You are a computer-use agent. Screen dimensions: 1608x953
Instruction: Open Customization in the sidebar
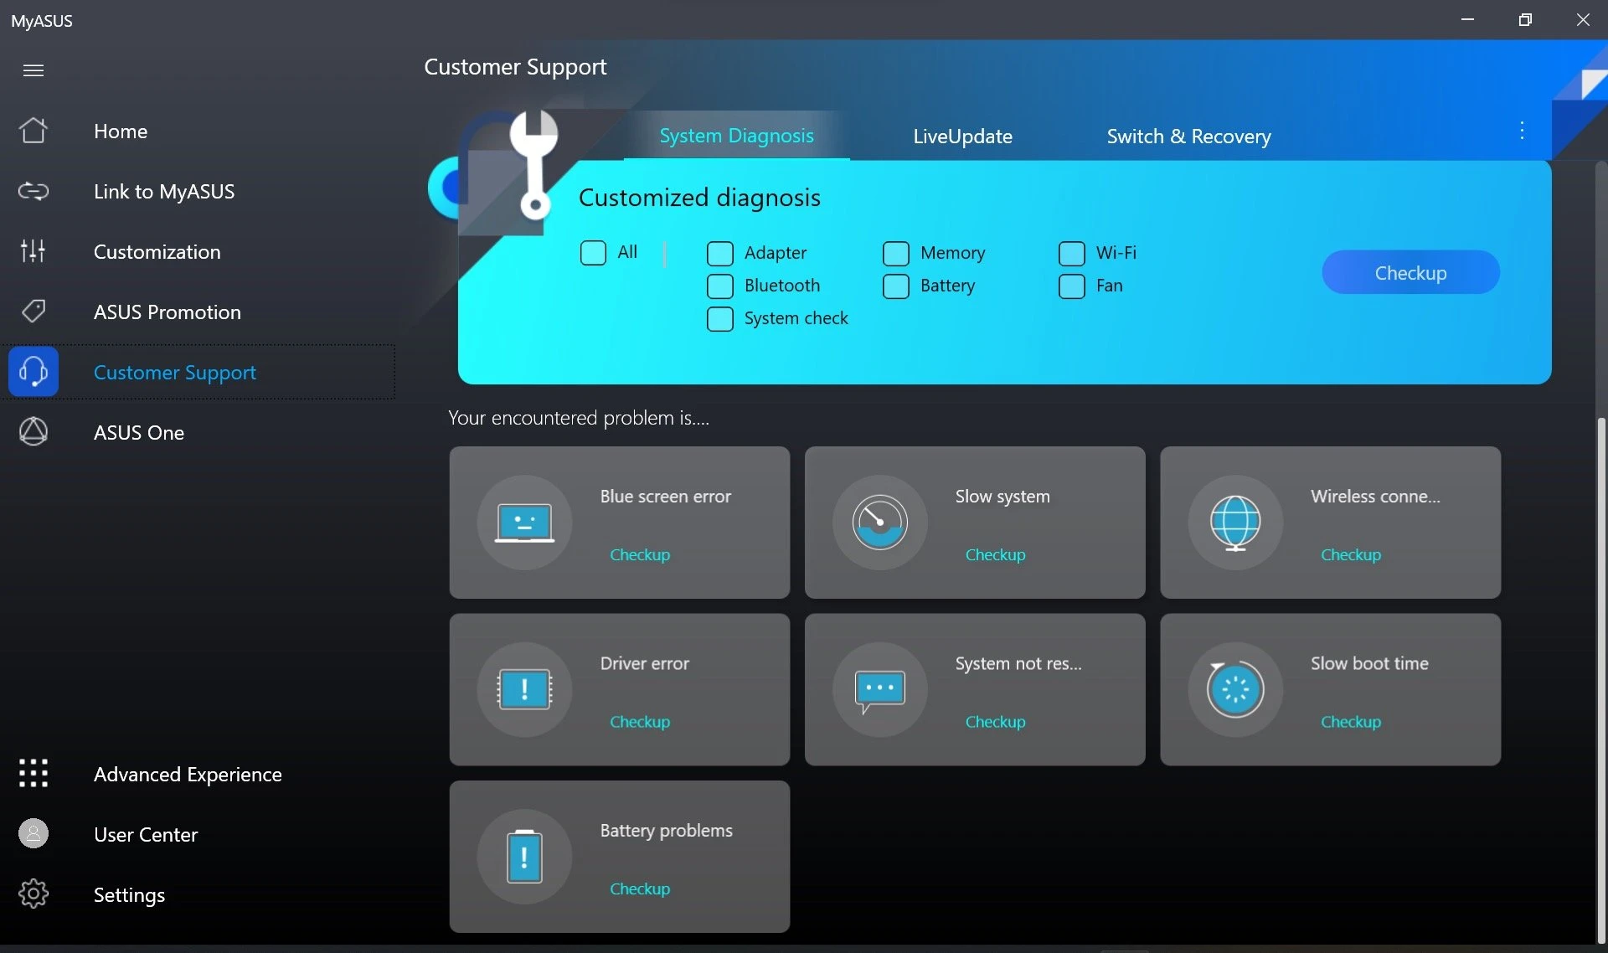(x=198, y=251)
